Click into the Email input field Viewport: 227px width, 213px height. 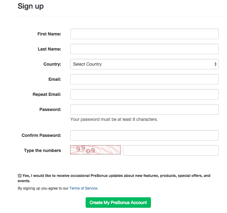144,79
